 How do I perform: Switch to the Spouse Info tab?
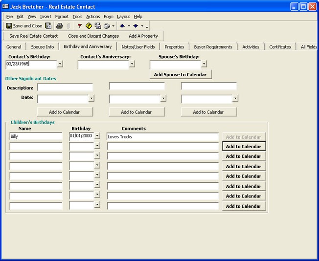tap(43, 47)
